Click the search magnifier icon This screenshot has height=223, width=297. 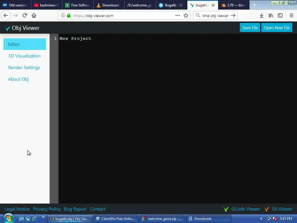coord(198,16)
